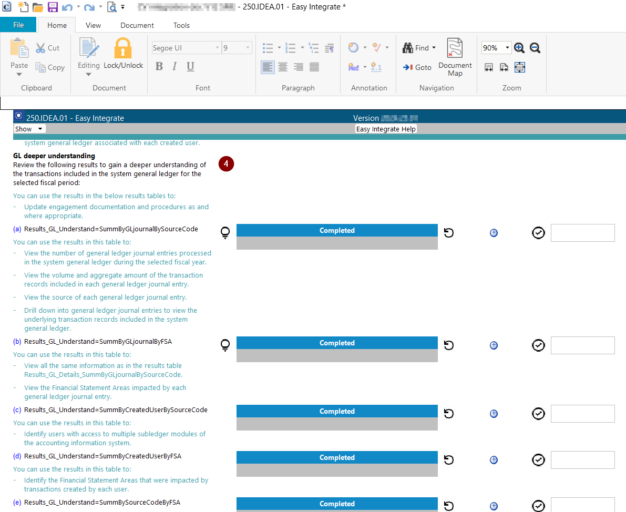Expand the Editing mode dropdown

[x=88, y=74]
